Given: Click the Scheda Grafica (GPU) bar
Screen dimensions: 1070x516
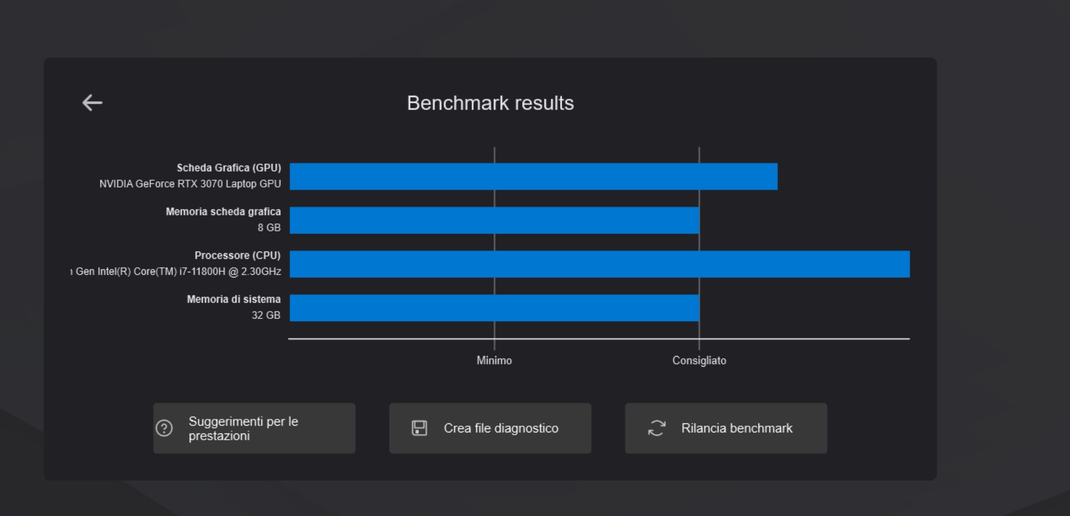Looking at the screenshot, I should (x=534, y=176).
